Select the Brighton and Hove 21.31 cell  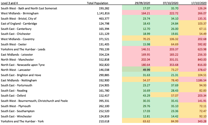tap(164, 75)
